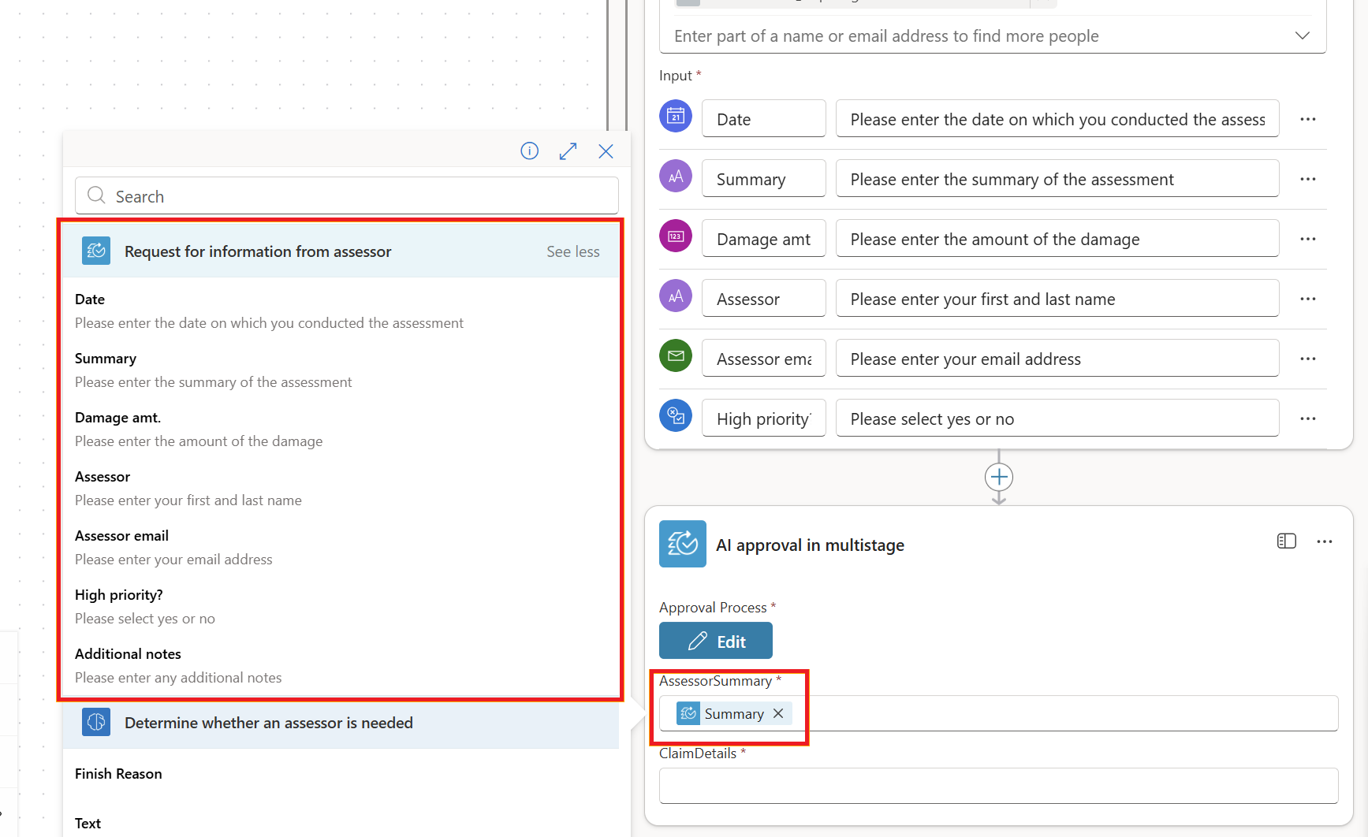Open the ellipsis menu on the Date input row
This screenshot has width=1368, height=837.
(1308, 118)
